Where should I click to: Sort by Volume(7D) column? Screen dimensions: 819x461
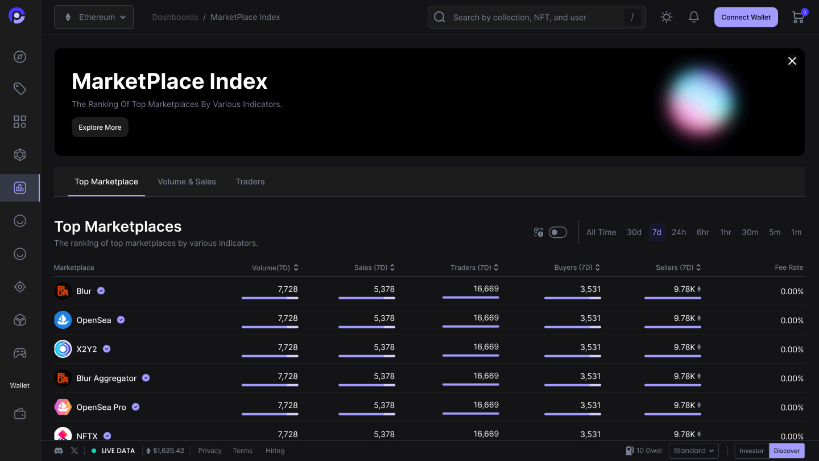[275, 267]
